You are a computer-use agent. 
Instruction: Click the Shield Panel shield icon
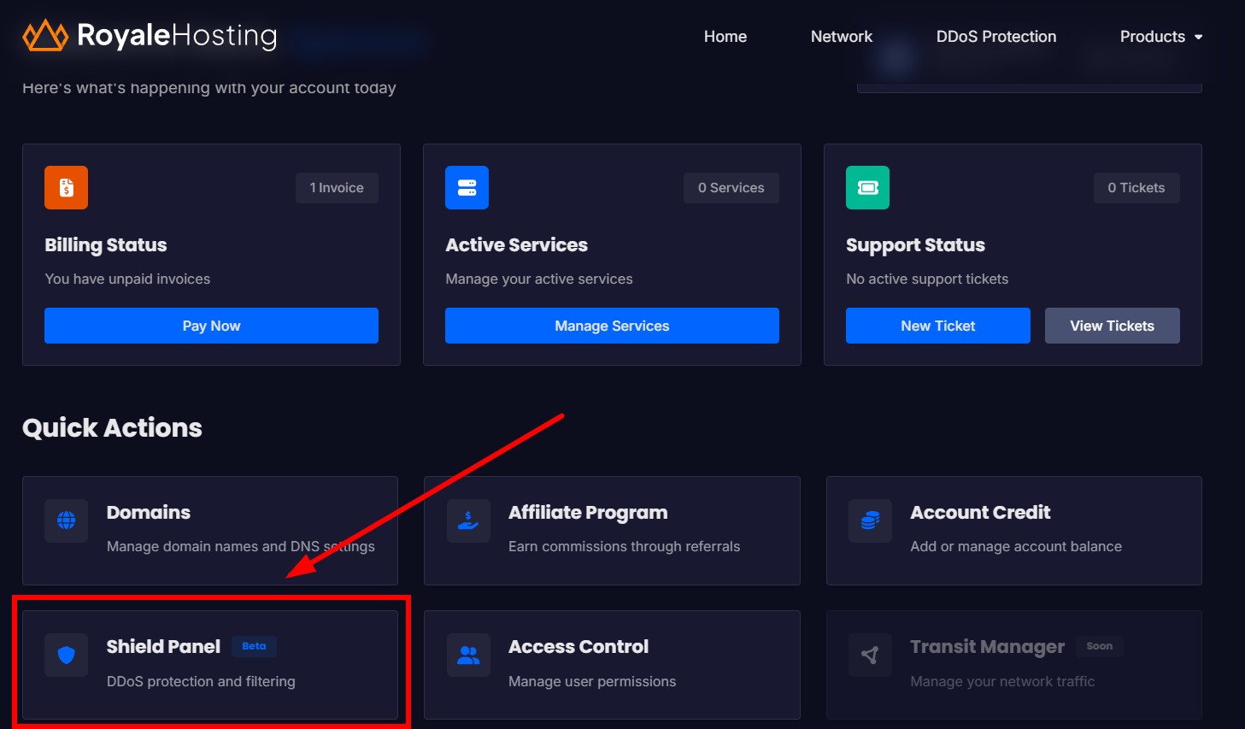pos(66,656)
